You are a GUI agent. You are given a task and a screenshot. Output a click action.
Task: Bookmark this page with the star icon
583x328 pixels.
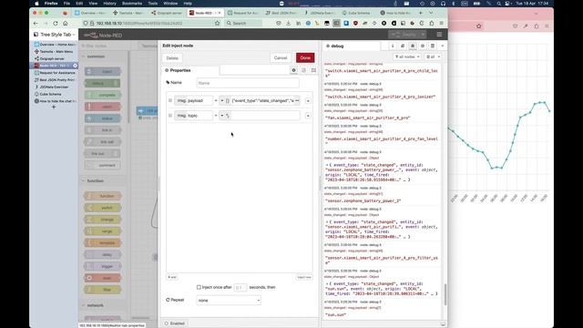(x=217, y=23)
